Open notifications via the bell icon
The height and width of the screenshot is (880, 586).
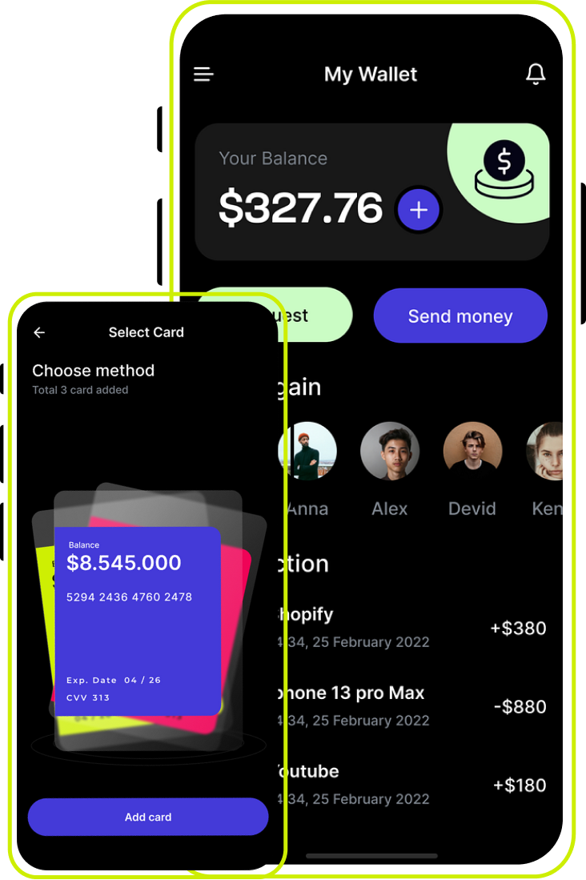coord(536,74)
